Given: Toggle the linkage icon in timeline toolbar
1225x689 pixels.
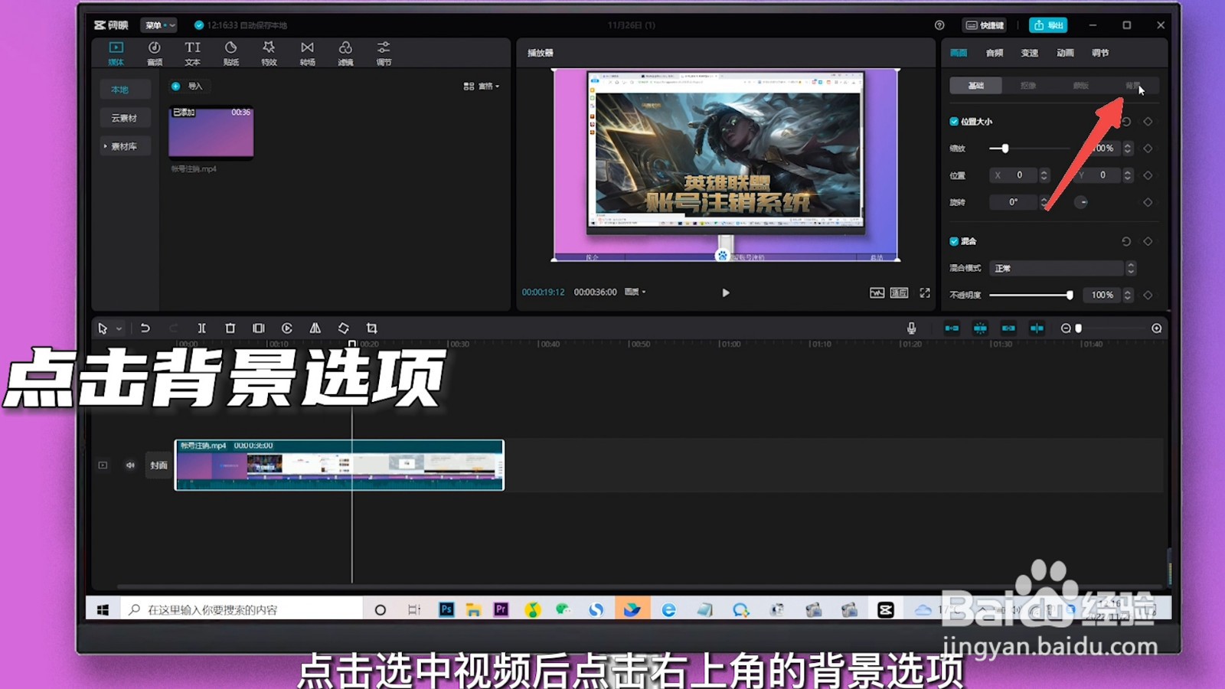Looking at the screenshot, I should [1008, 328].
